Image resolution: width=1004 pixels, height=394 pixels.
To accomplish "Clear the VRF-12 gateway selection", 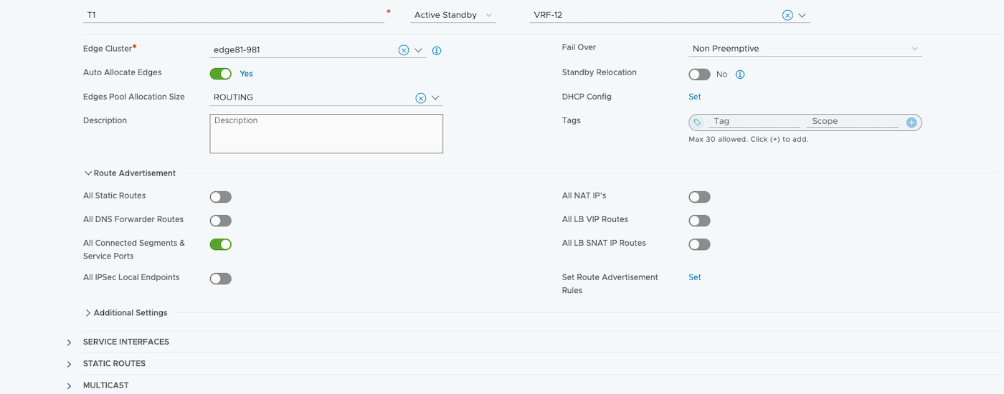I will (x=787, y=15).
